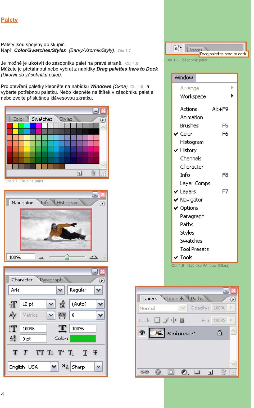Delete swatch with trash icon

[93, 173]
